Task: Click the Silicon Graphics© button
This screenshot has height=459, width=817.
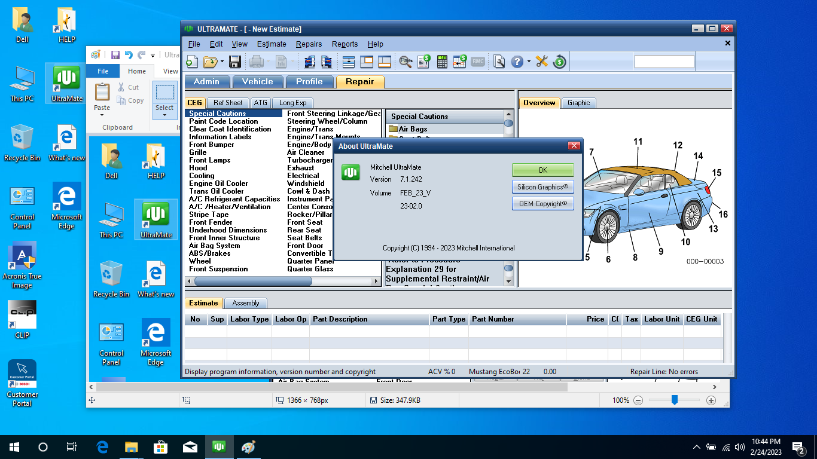Action: 542,186
